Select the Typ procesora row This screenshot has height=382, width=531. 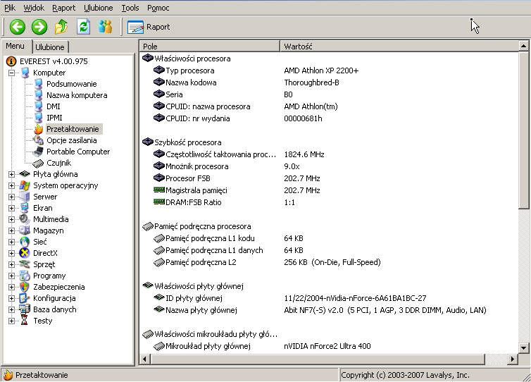point(328,70)
